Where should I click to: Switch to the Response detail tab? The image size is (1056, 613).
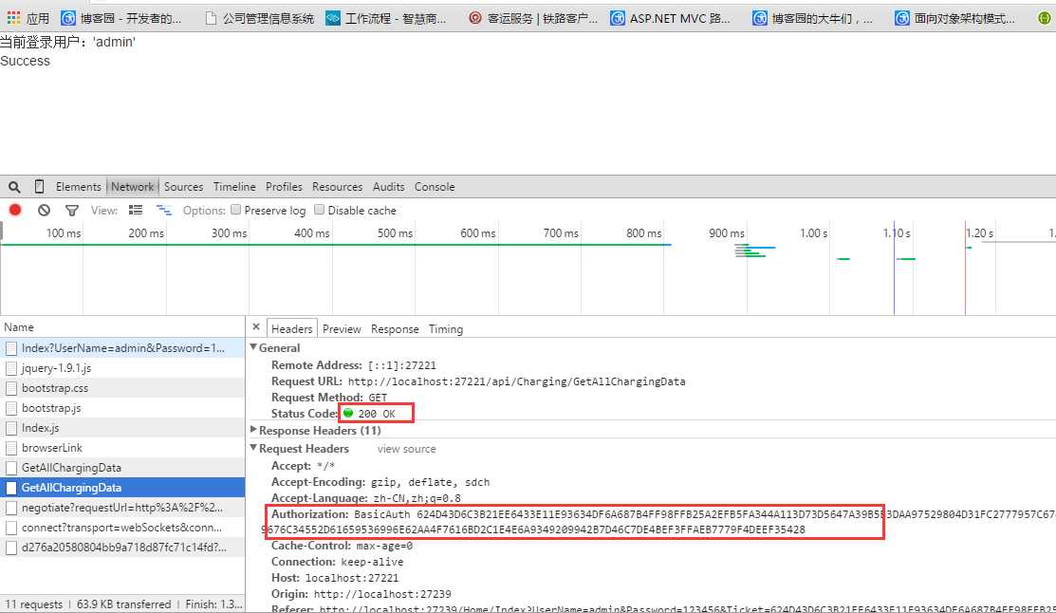395,328
